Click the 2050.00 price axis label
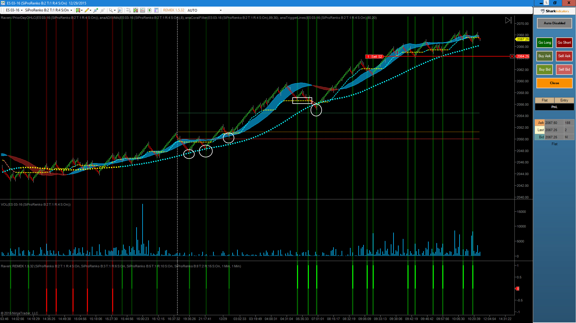 tap(523, 139)
